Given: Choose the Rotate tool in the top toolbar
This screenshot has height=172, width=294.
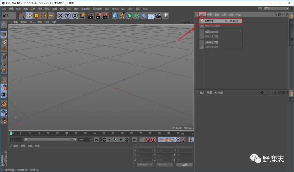Looking at the screenshot, I should click(x=44, y=15).
